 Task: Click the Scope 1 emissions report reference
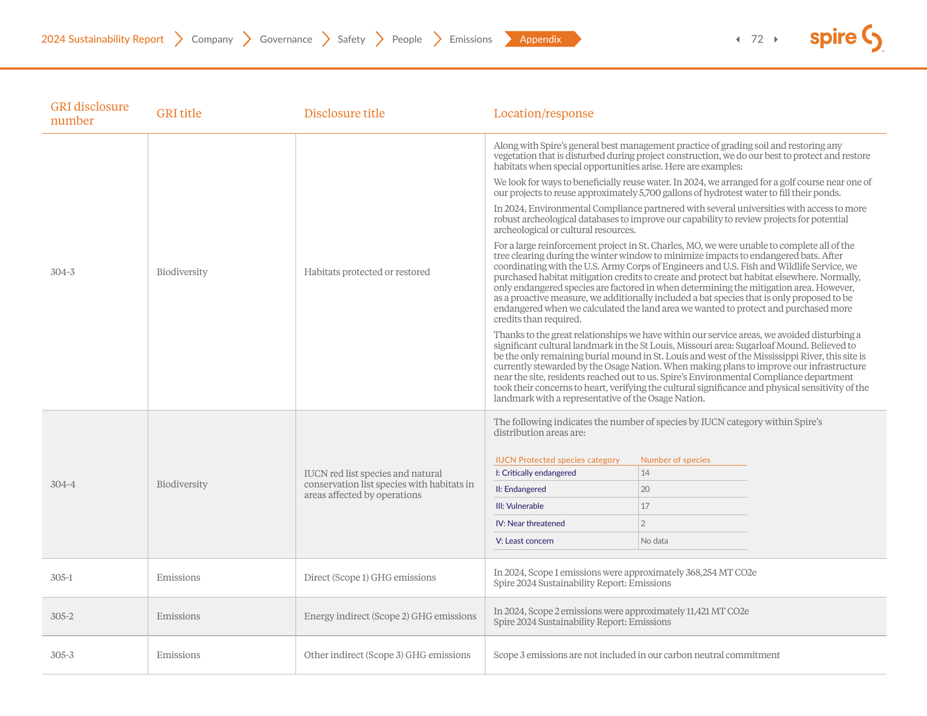(x=582, y=583)
